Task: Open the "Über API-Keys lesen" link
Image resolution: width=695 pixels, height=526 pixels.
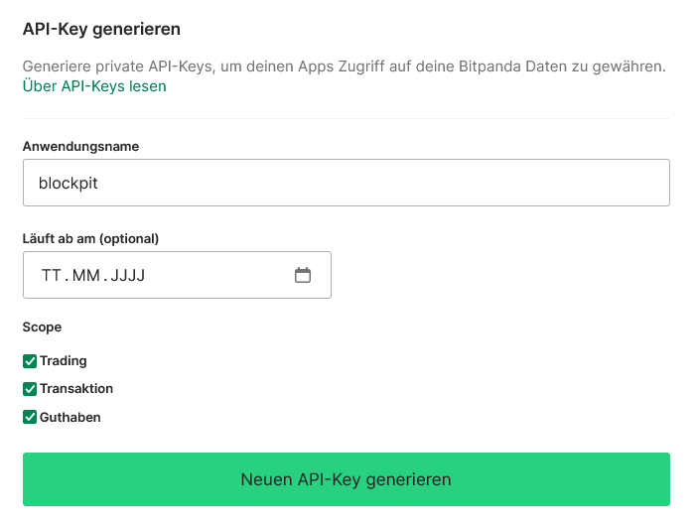Action: [94, 86]
